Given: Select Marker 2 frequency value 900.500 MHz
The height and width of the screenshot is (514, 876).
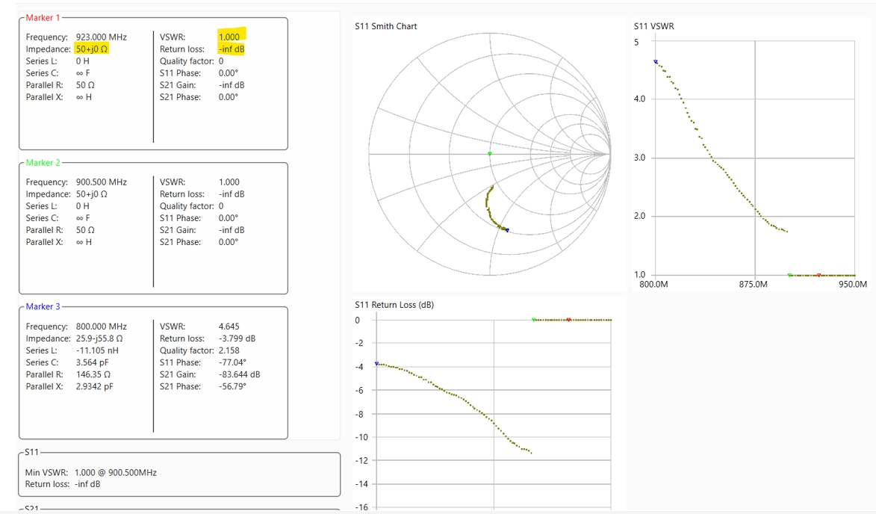Looking at the screenshot, I should click(x=101, y=182).
